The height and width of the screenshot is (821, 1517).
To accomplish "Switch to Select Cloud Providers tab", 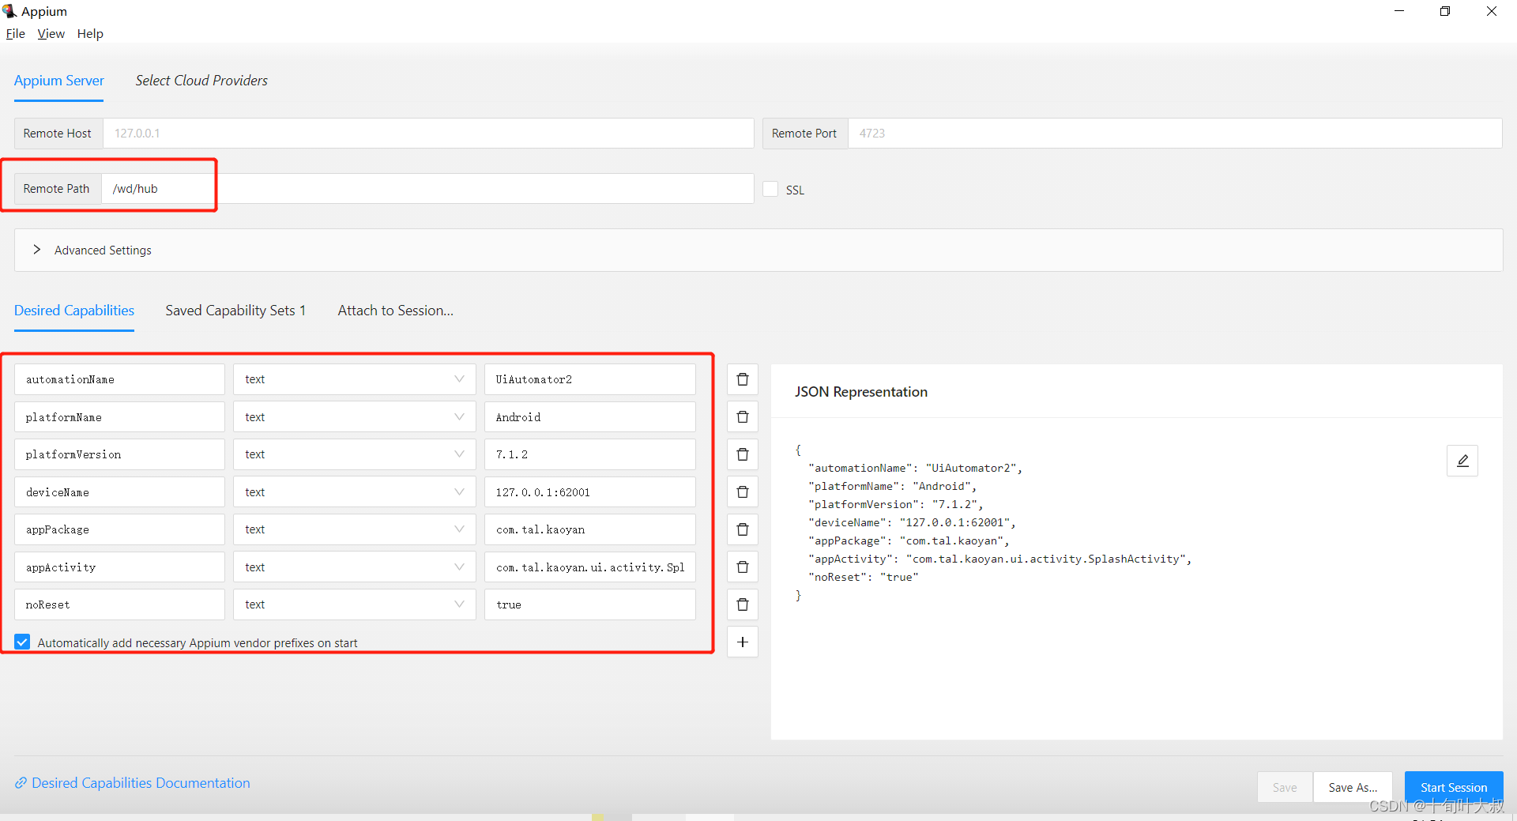I will click(201, 81).
